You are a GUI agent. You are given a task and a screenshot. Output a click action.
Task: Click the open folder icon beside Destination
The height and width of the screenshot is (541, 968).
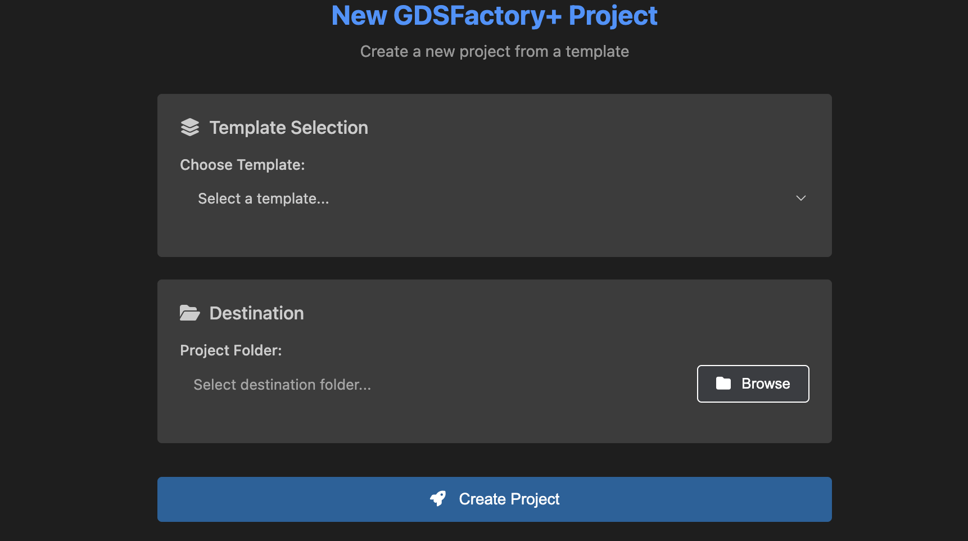[190, 313]
